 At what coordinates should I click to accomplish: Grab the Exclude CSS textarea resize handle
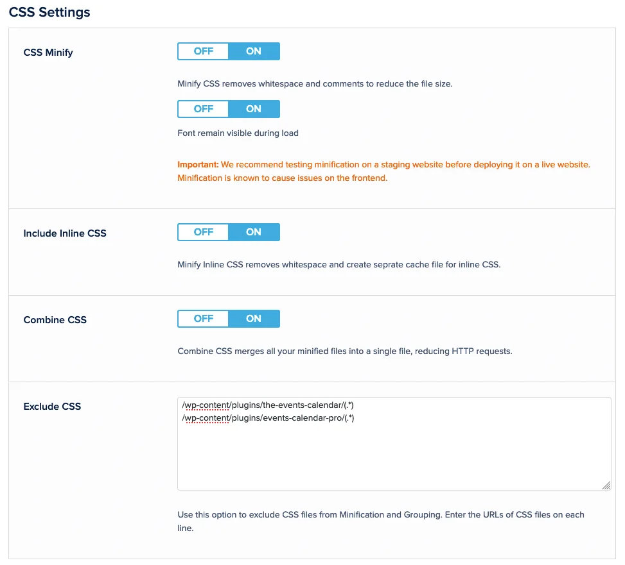pyautogui.click(x=606, y=486)
